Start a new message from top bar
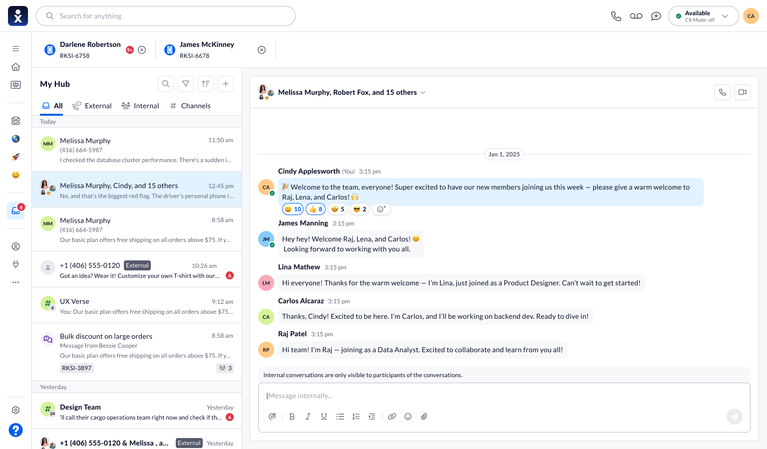This screenshot has height=449, width=767. tap(656, 16)
